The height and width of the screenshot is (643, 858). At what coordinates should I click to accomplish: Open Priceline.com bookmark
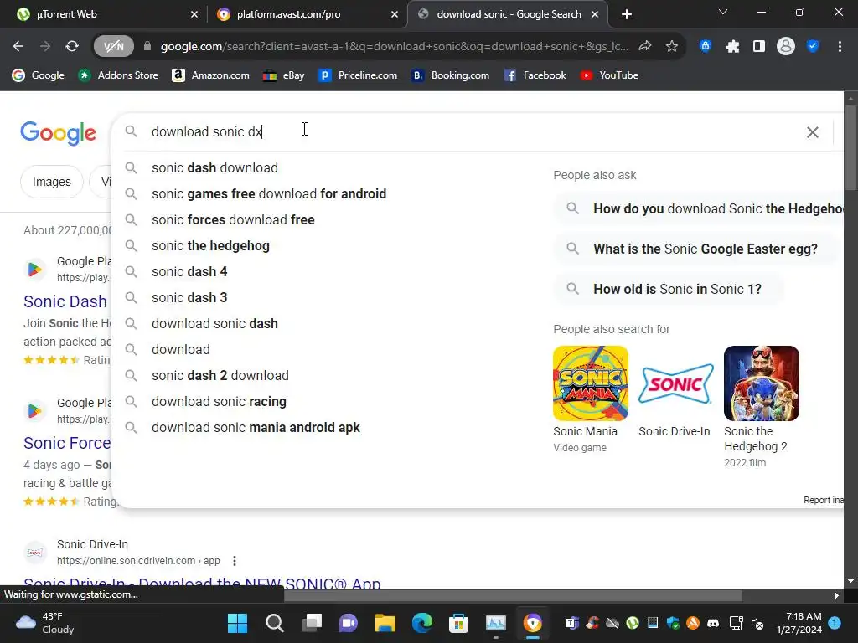[x=358, y=75]
